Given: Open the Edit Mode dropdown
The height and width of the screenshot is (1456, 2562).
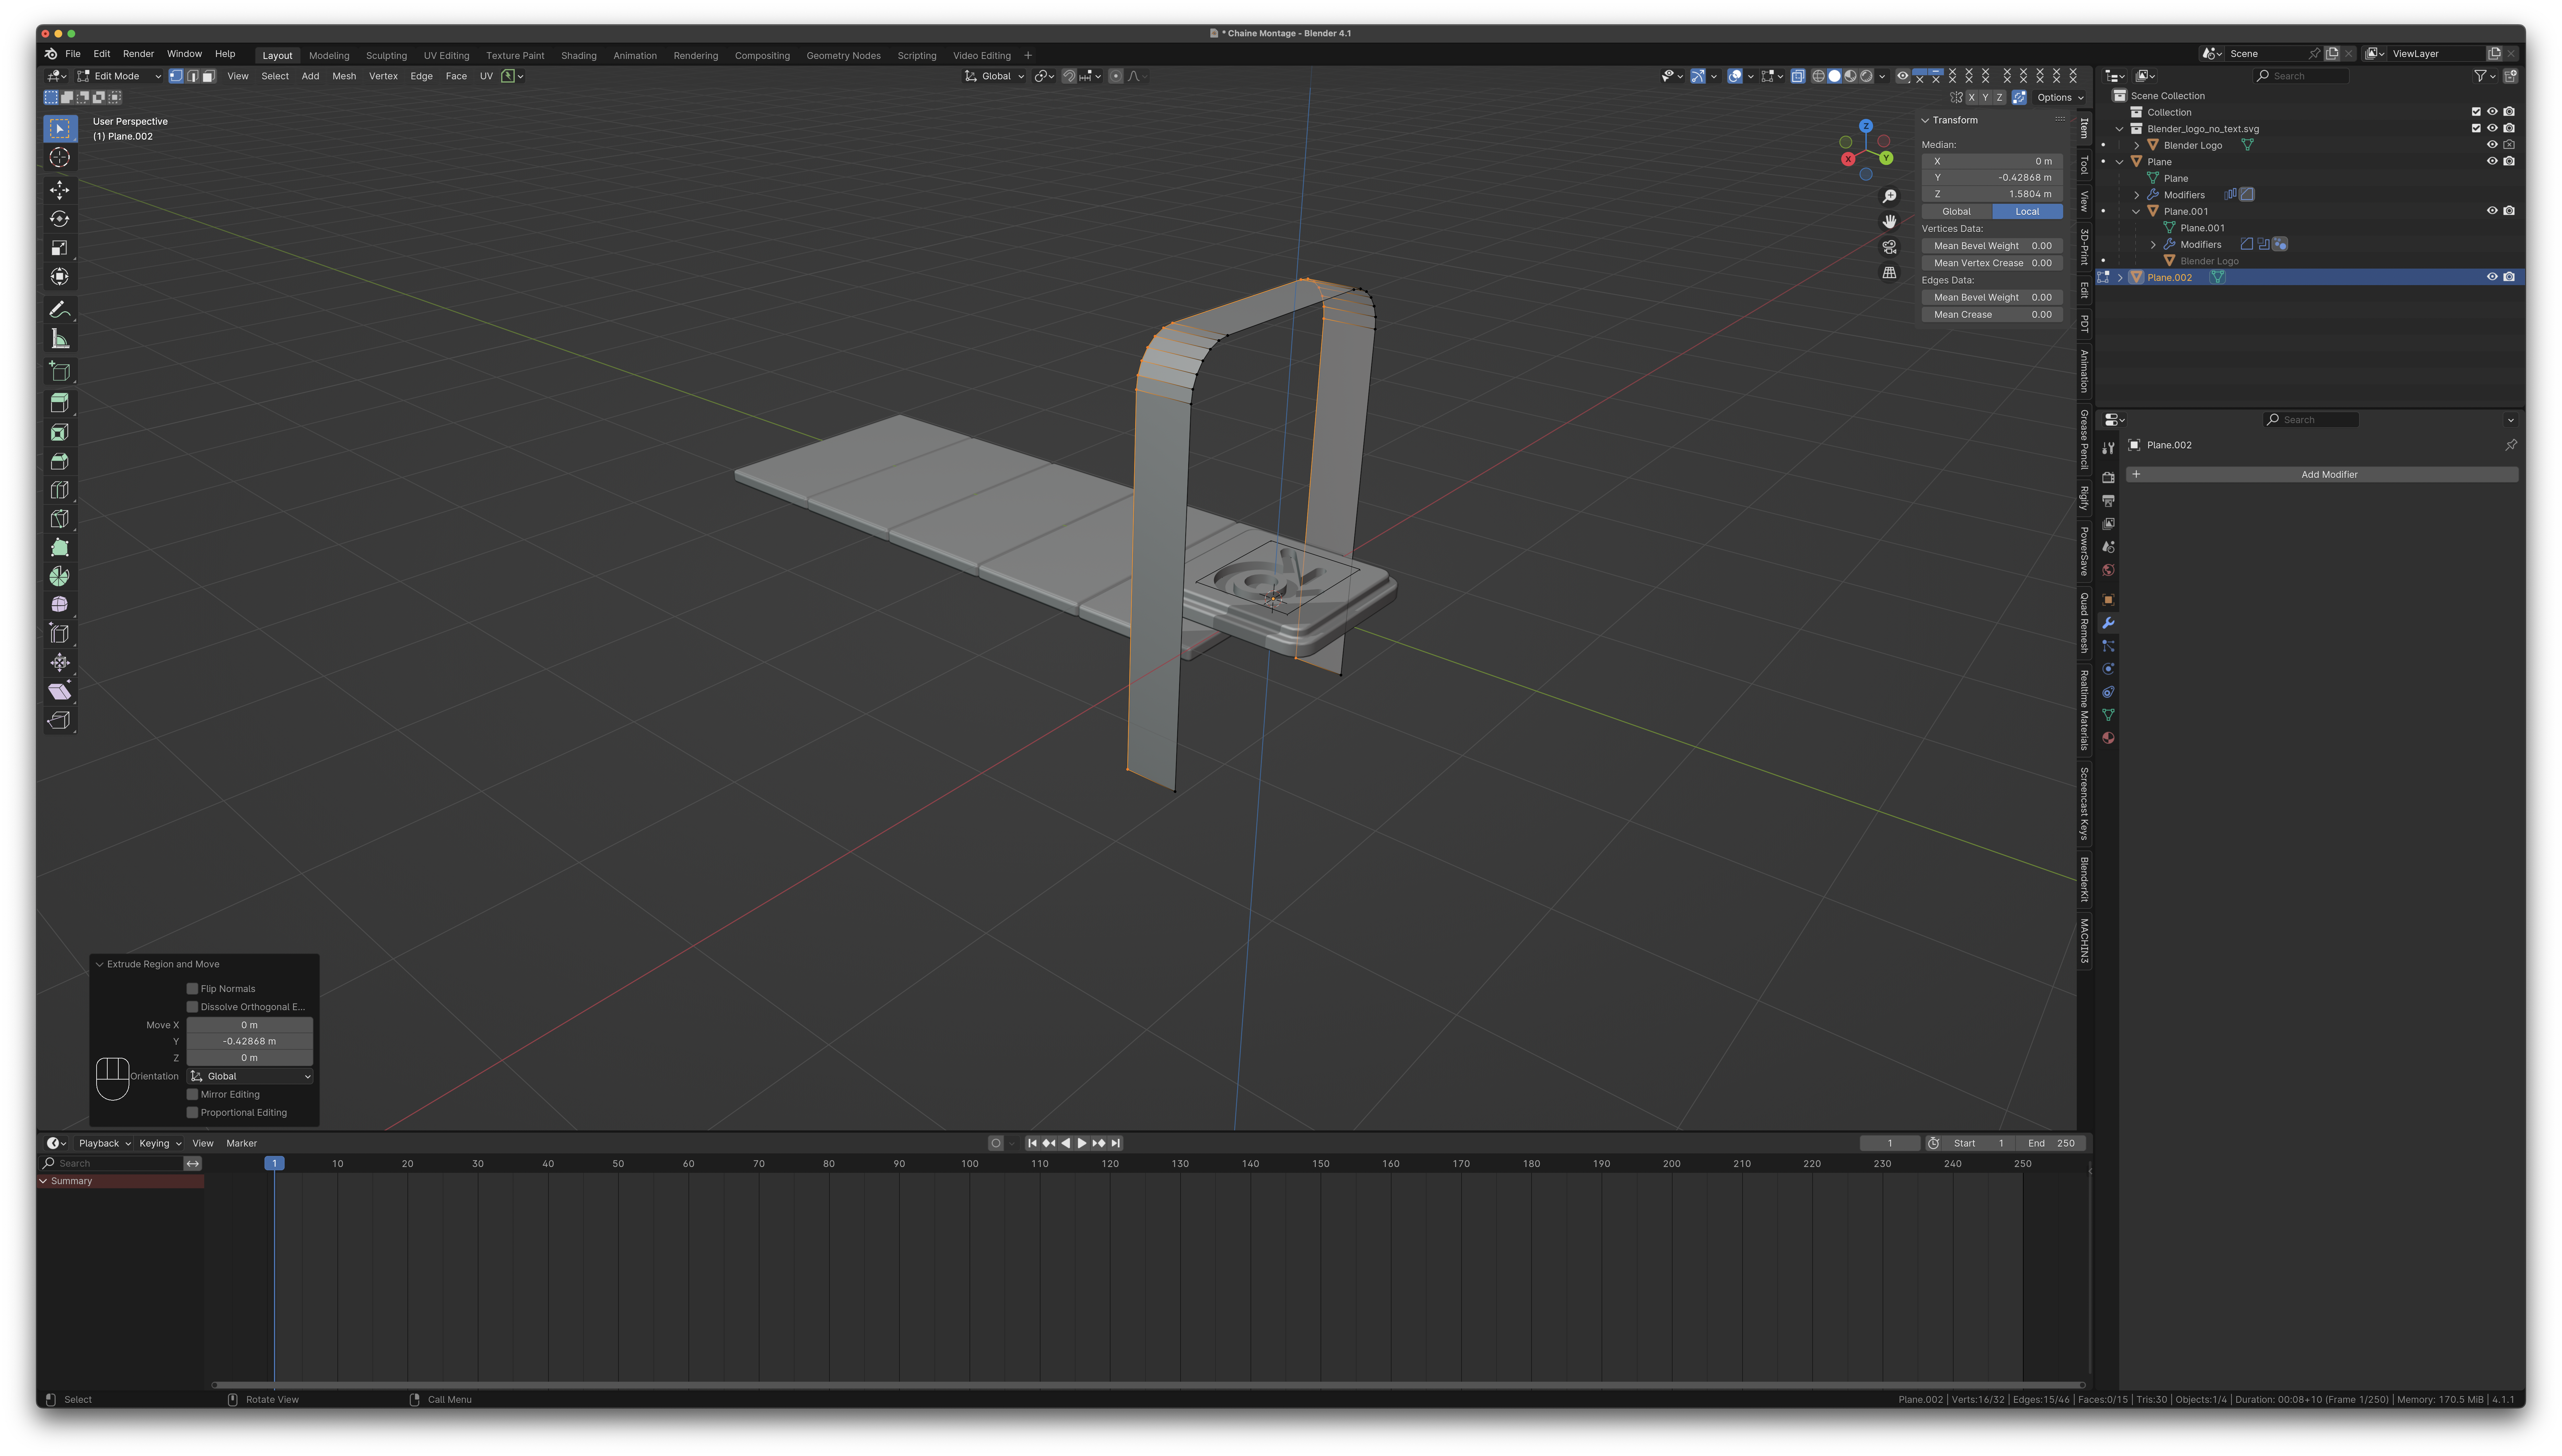Looking at the screenshot, I should pos(119,76).
